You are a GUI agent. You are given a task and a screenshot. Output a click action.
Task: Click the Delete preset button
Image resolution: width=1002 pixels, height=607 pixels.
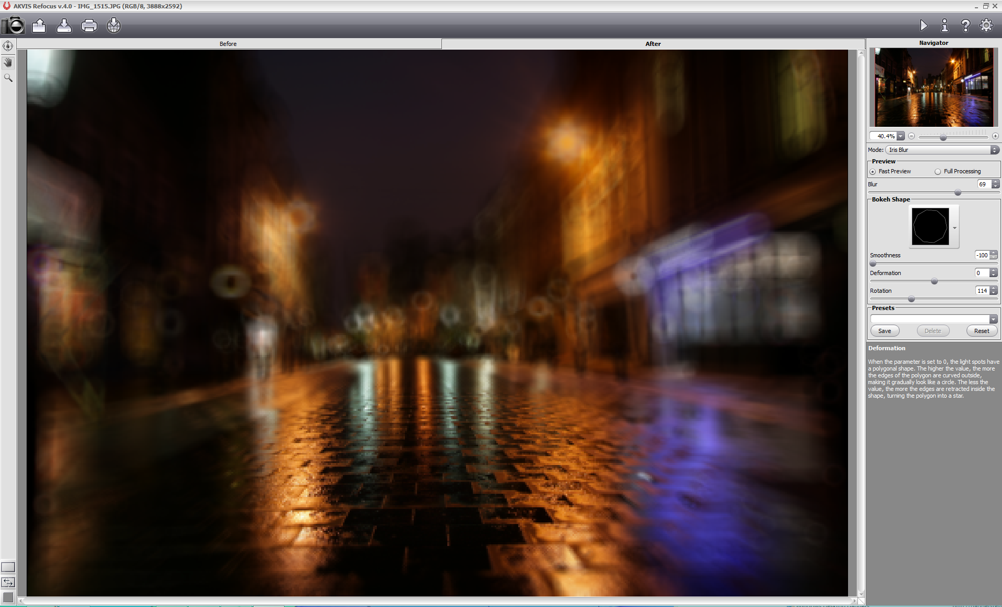(933, 331)
